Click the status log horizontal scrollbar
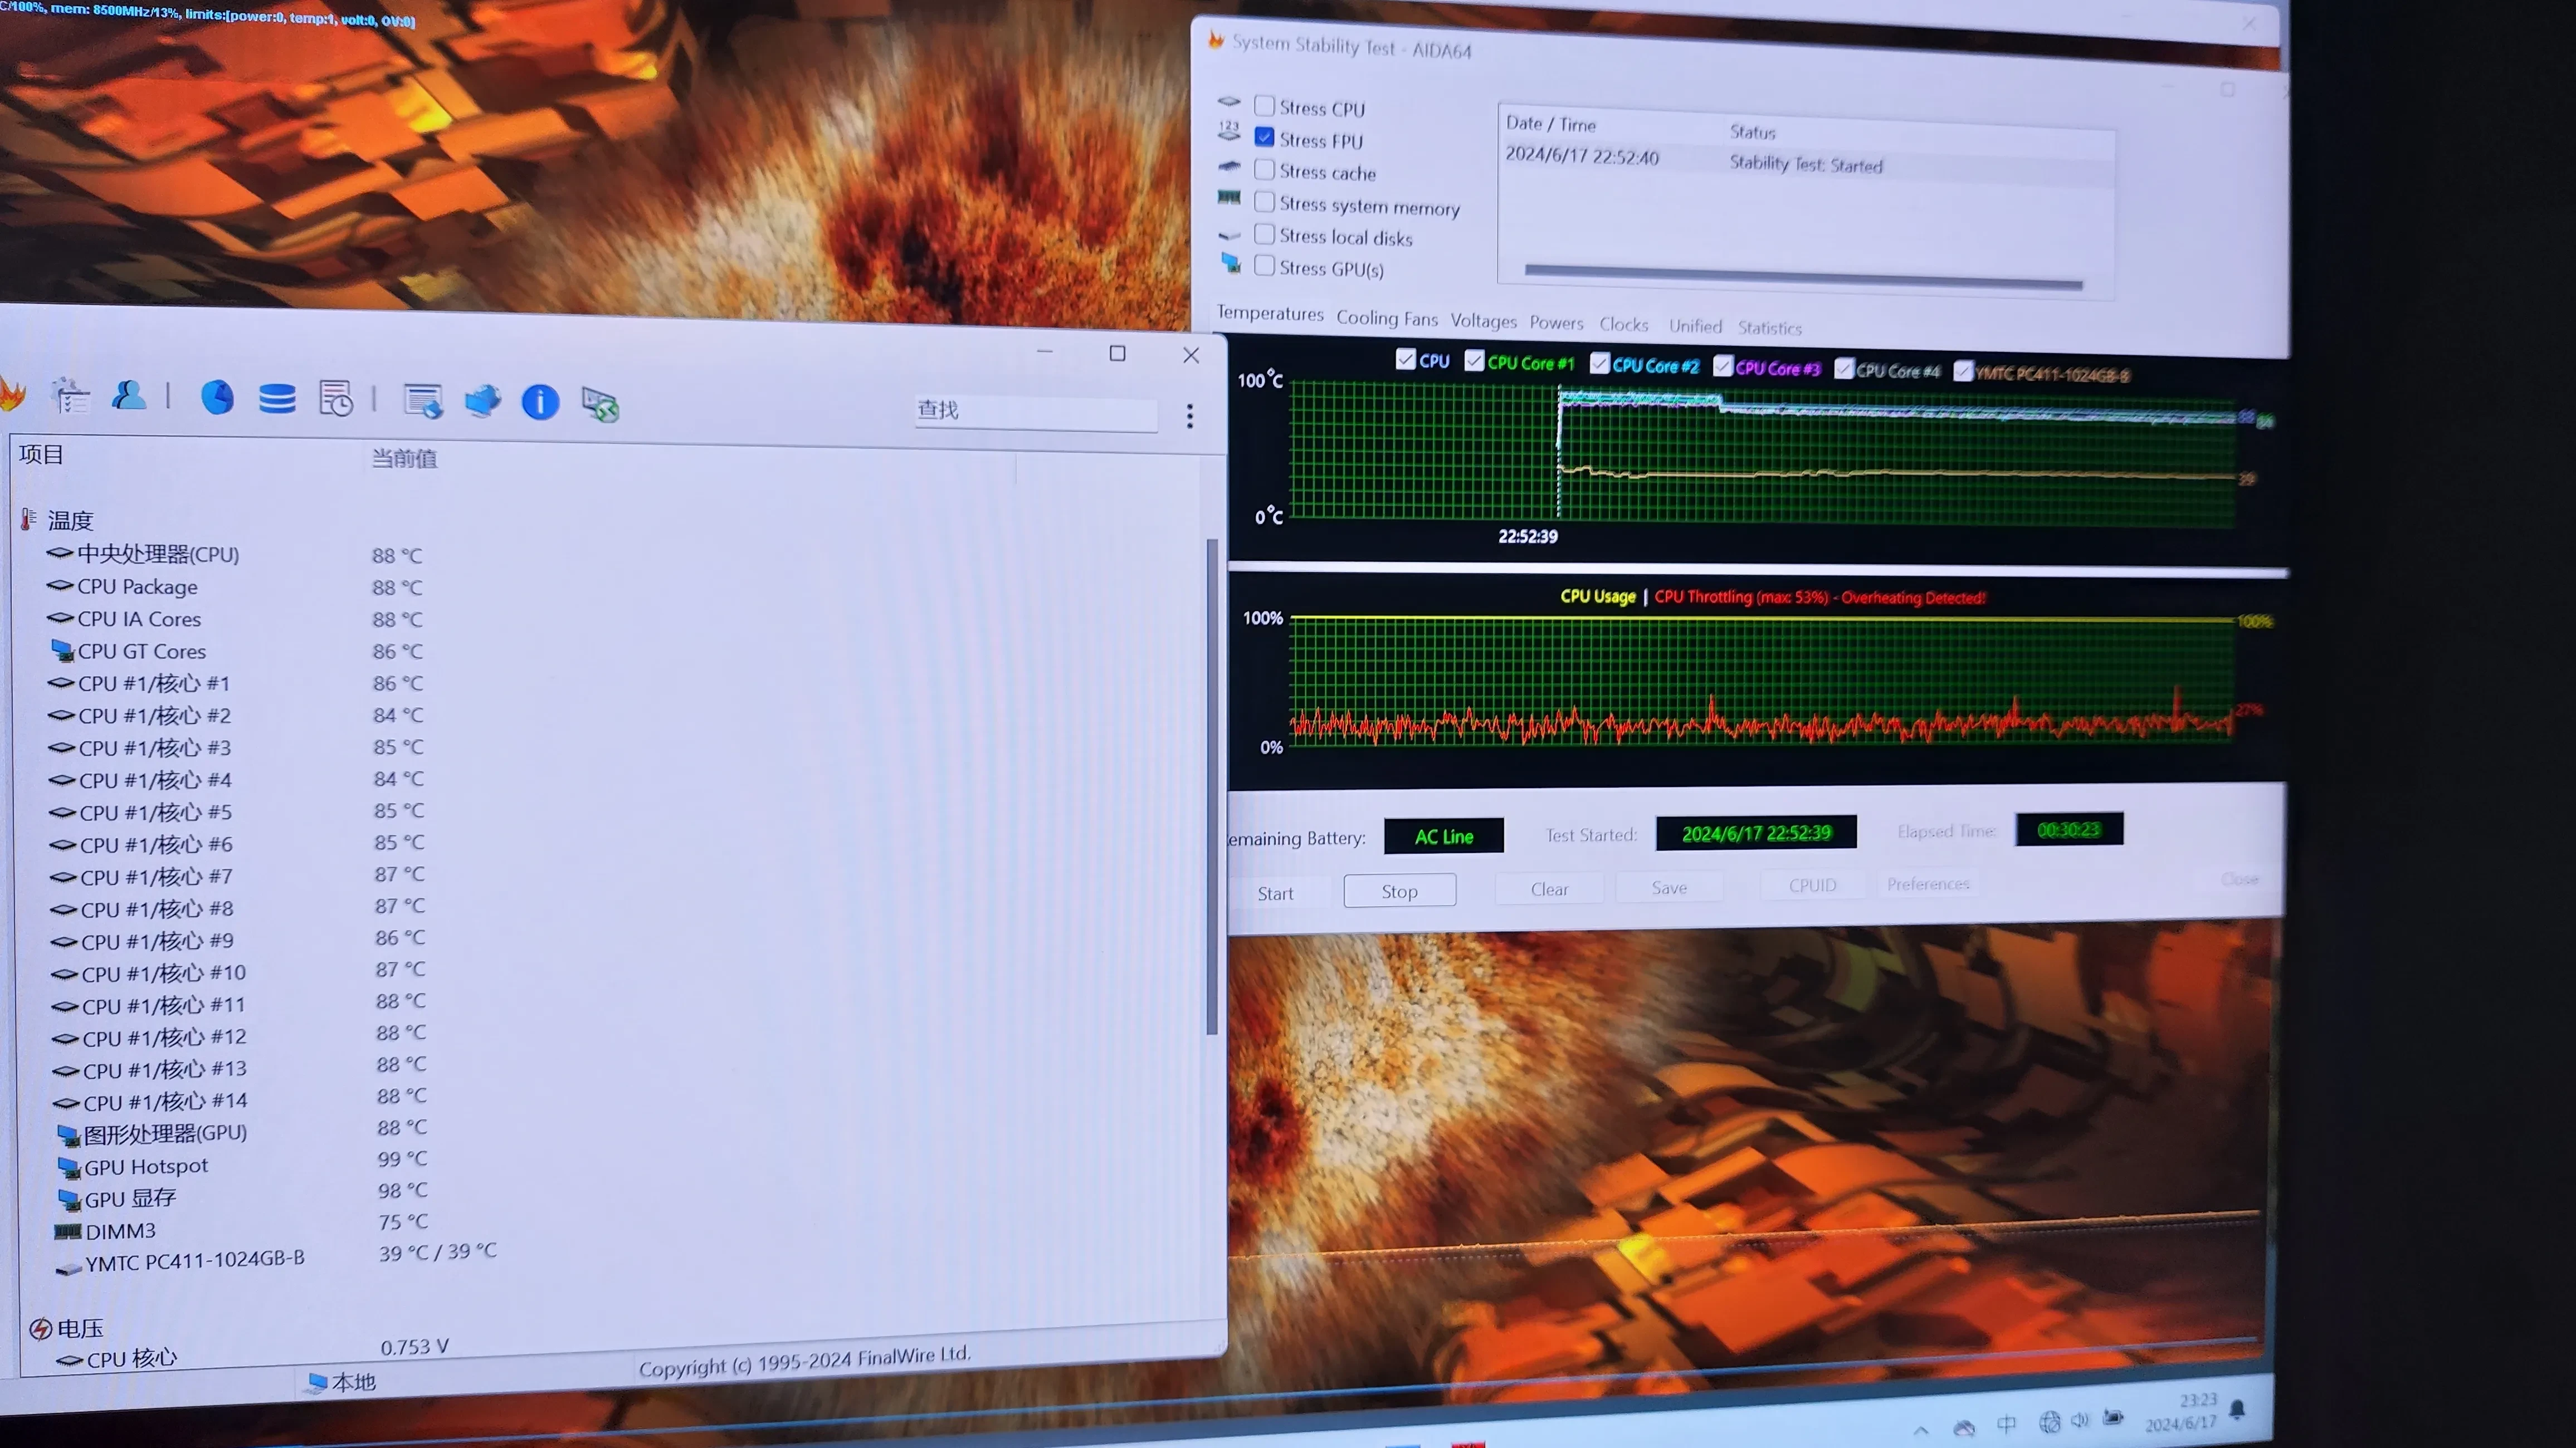The image size is (2576, 1448). pyautogui.click(x=1803, y=277)
